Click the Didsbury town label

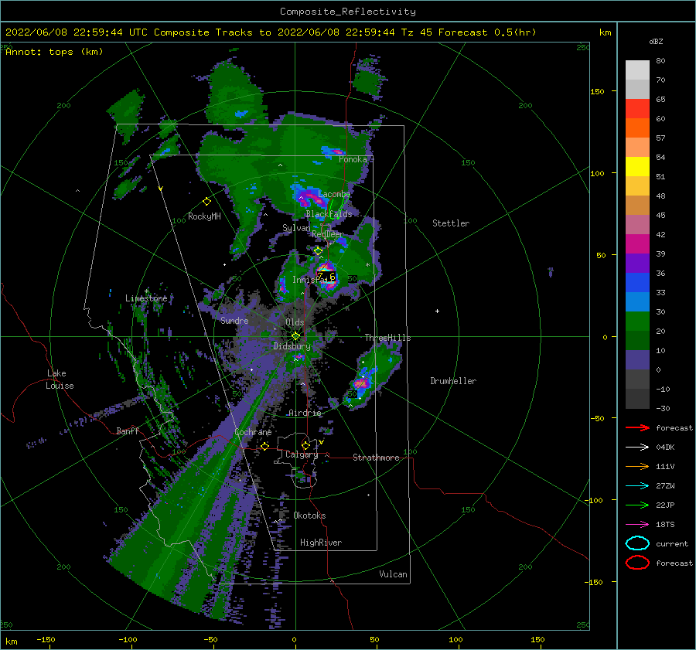click(x=292, y=346)
